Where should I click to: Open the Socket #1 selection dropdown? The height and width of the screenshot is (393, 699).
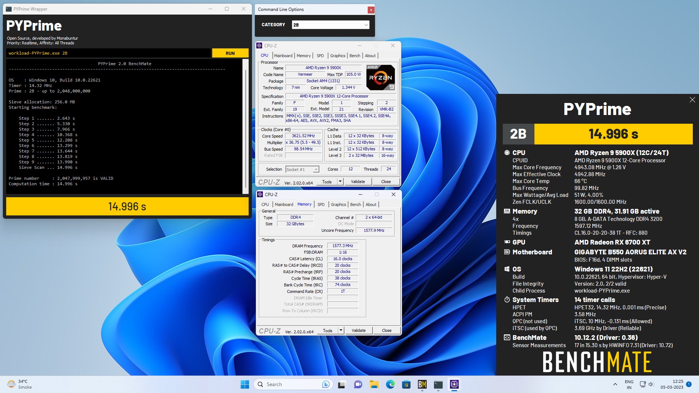pos(302,169)
